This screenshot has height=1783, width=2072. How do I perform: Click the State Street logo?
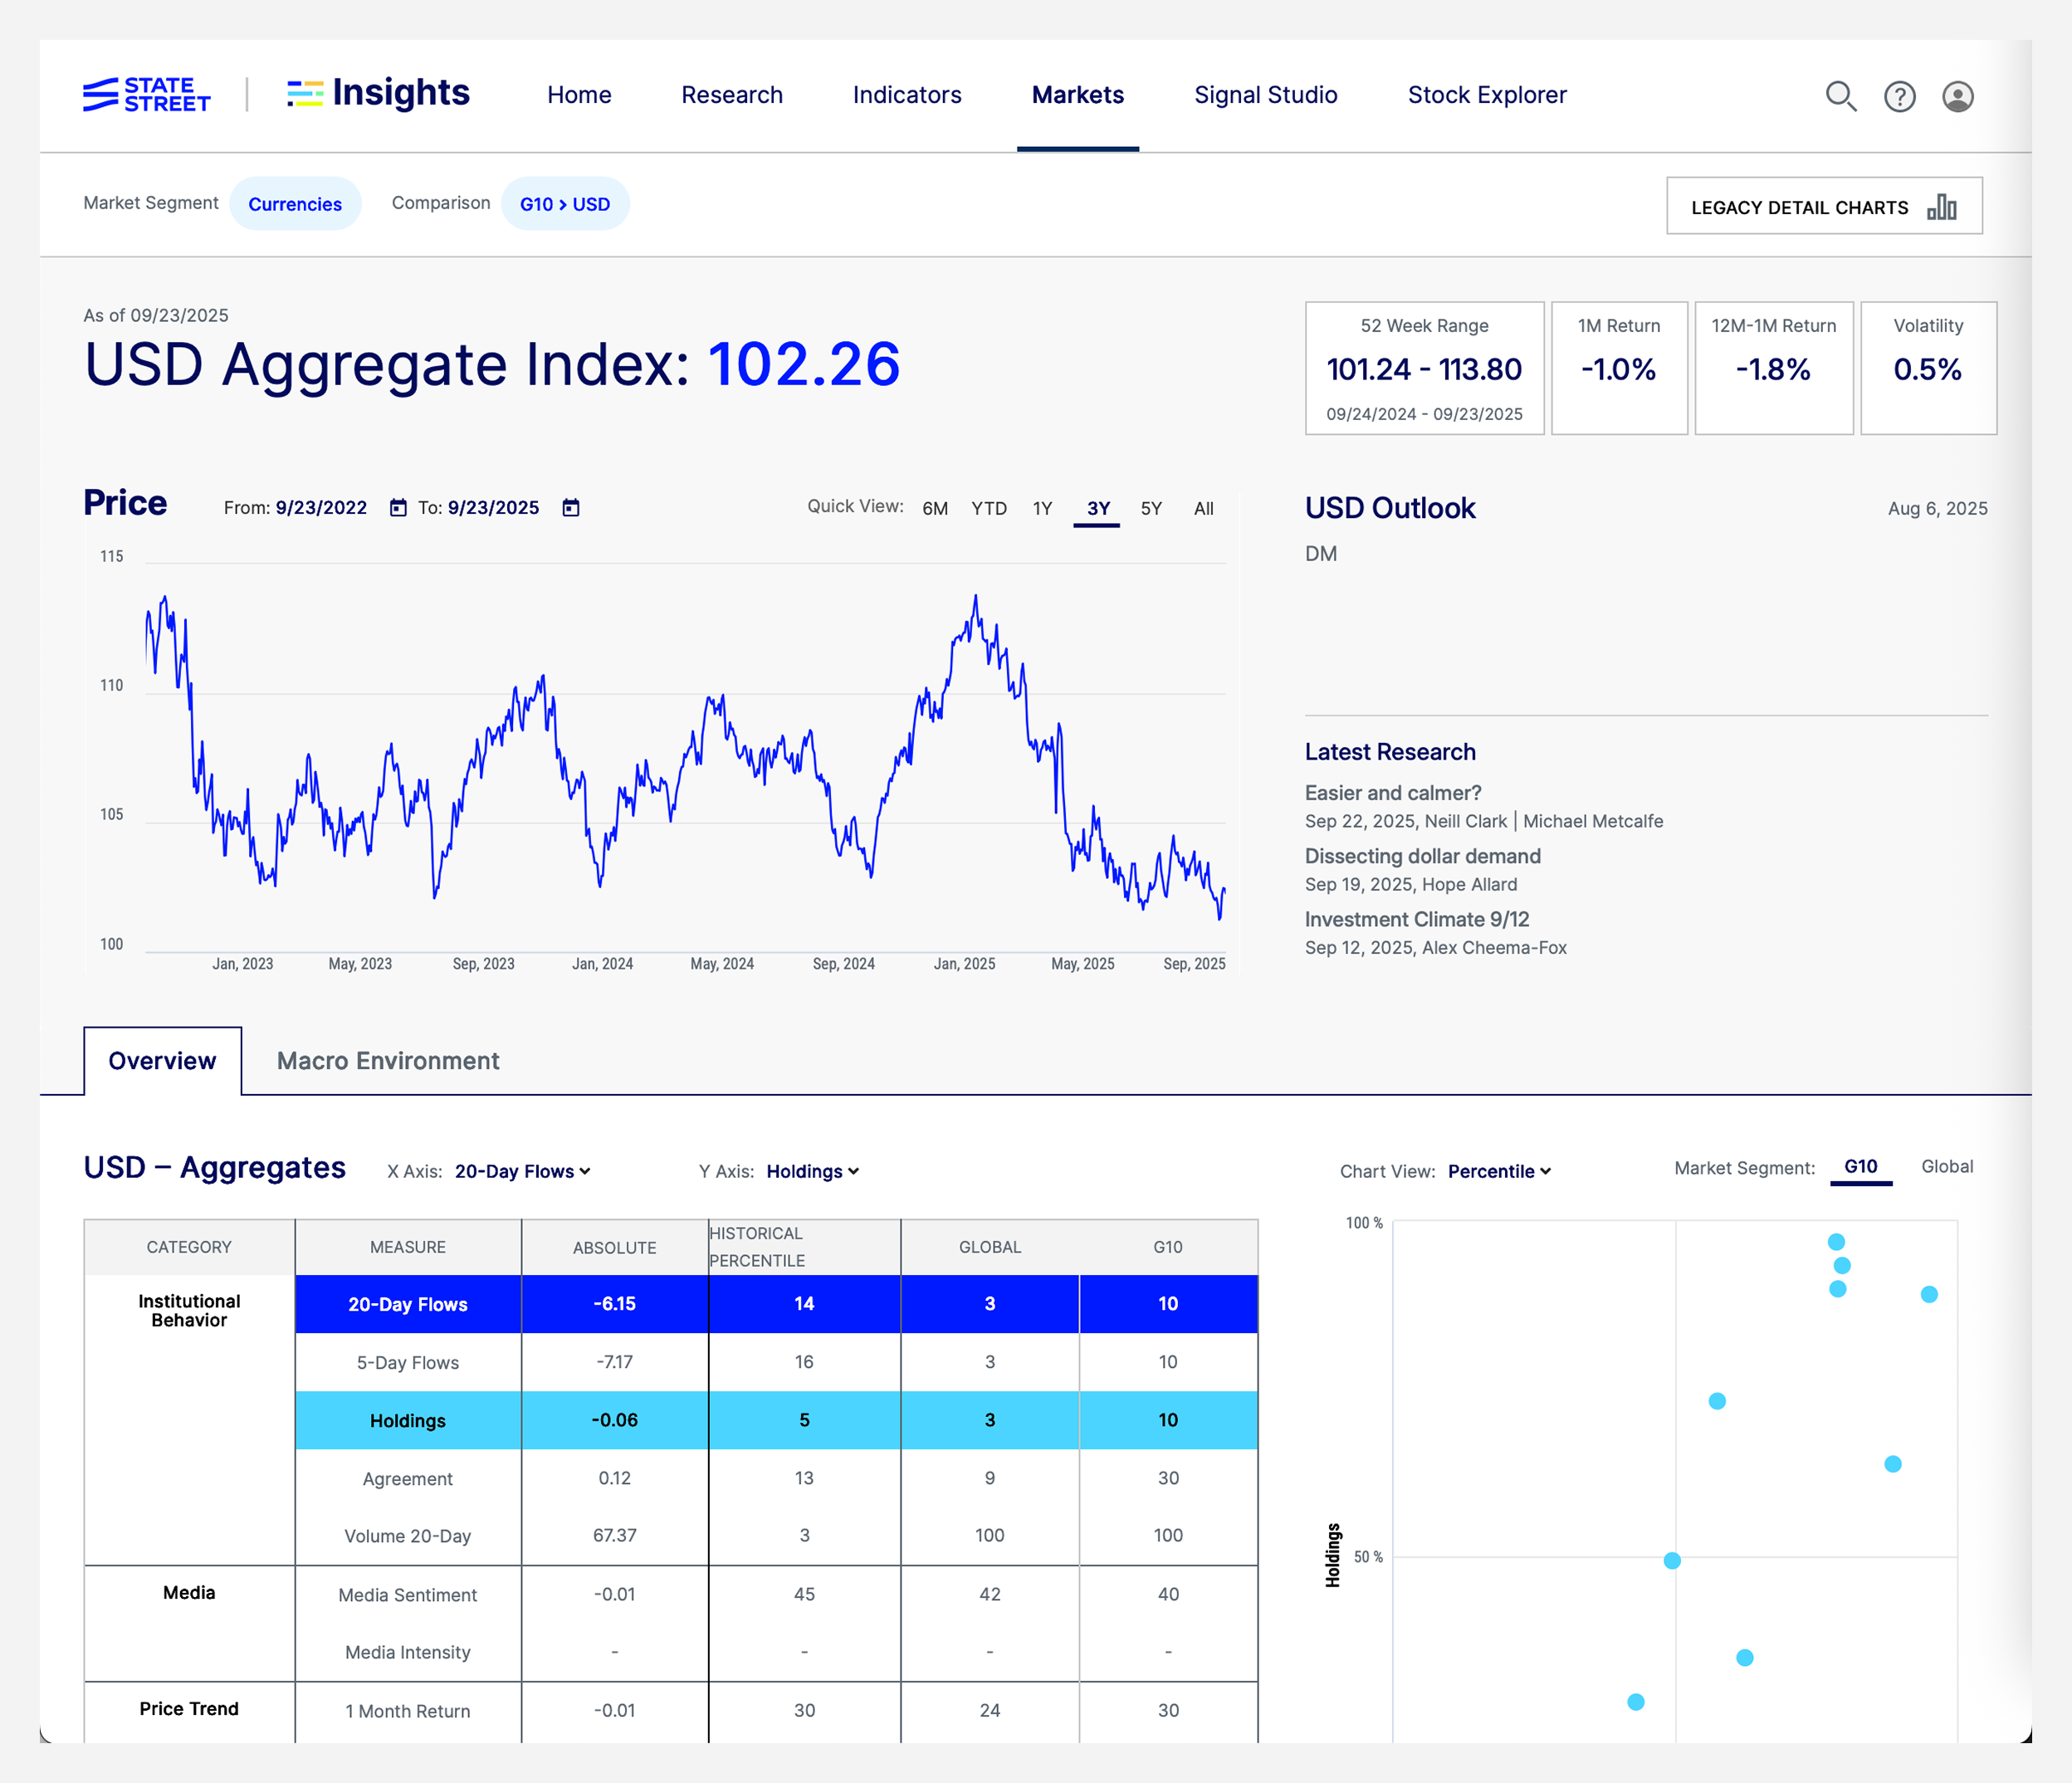coord(147,95)
